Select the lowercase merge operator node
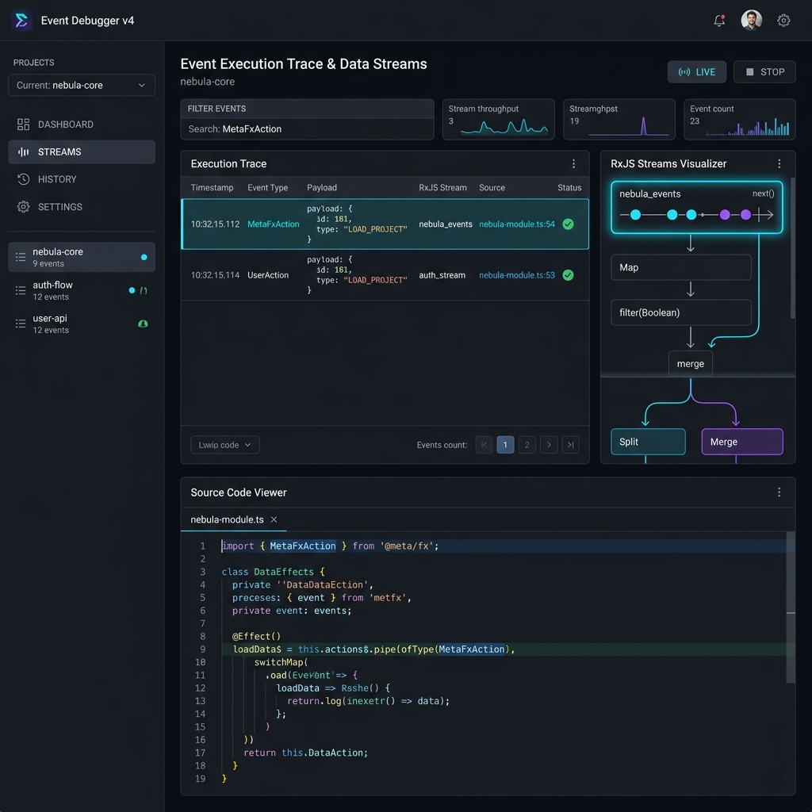 [691, 364]
